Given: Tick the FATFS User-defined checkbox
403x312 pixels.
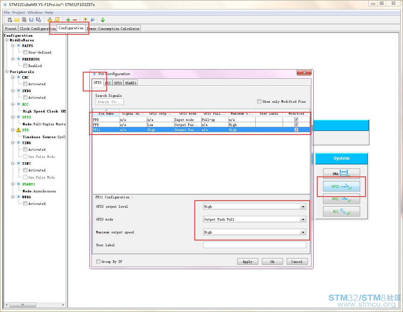Looking at the screenshot, I should click(25, 52).
